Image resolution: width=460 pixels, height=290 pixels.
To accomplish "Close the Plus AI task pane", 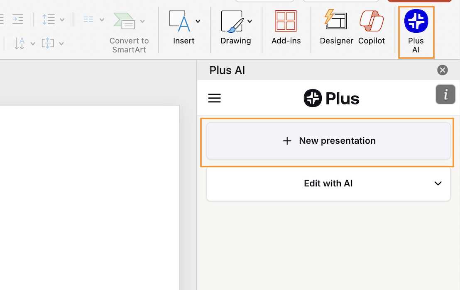I will coord(443,70).
